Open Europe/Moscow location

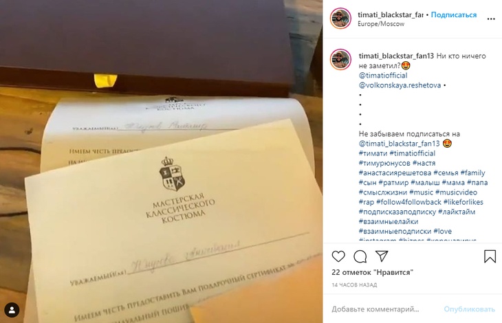[381, 24]
